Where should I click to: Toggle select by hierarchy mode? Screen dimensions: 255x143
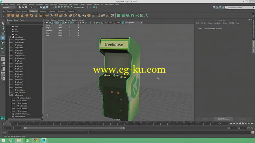click(41, 7)
